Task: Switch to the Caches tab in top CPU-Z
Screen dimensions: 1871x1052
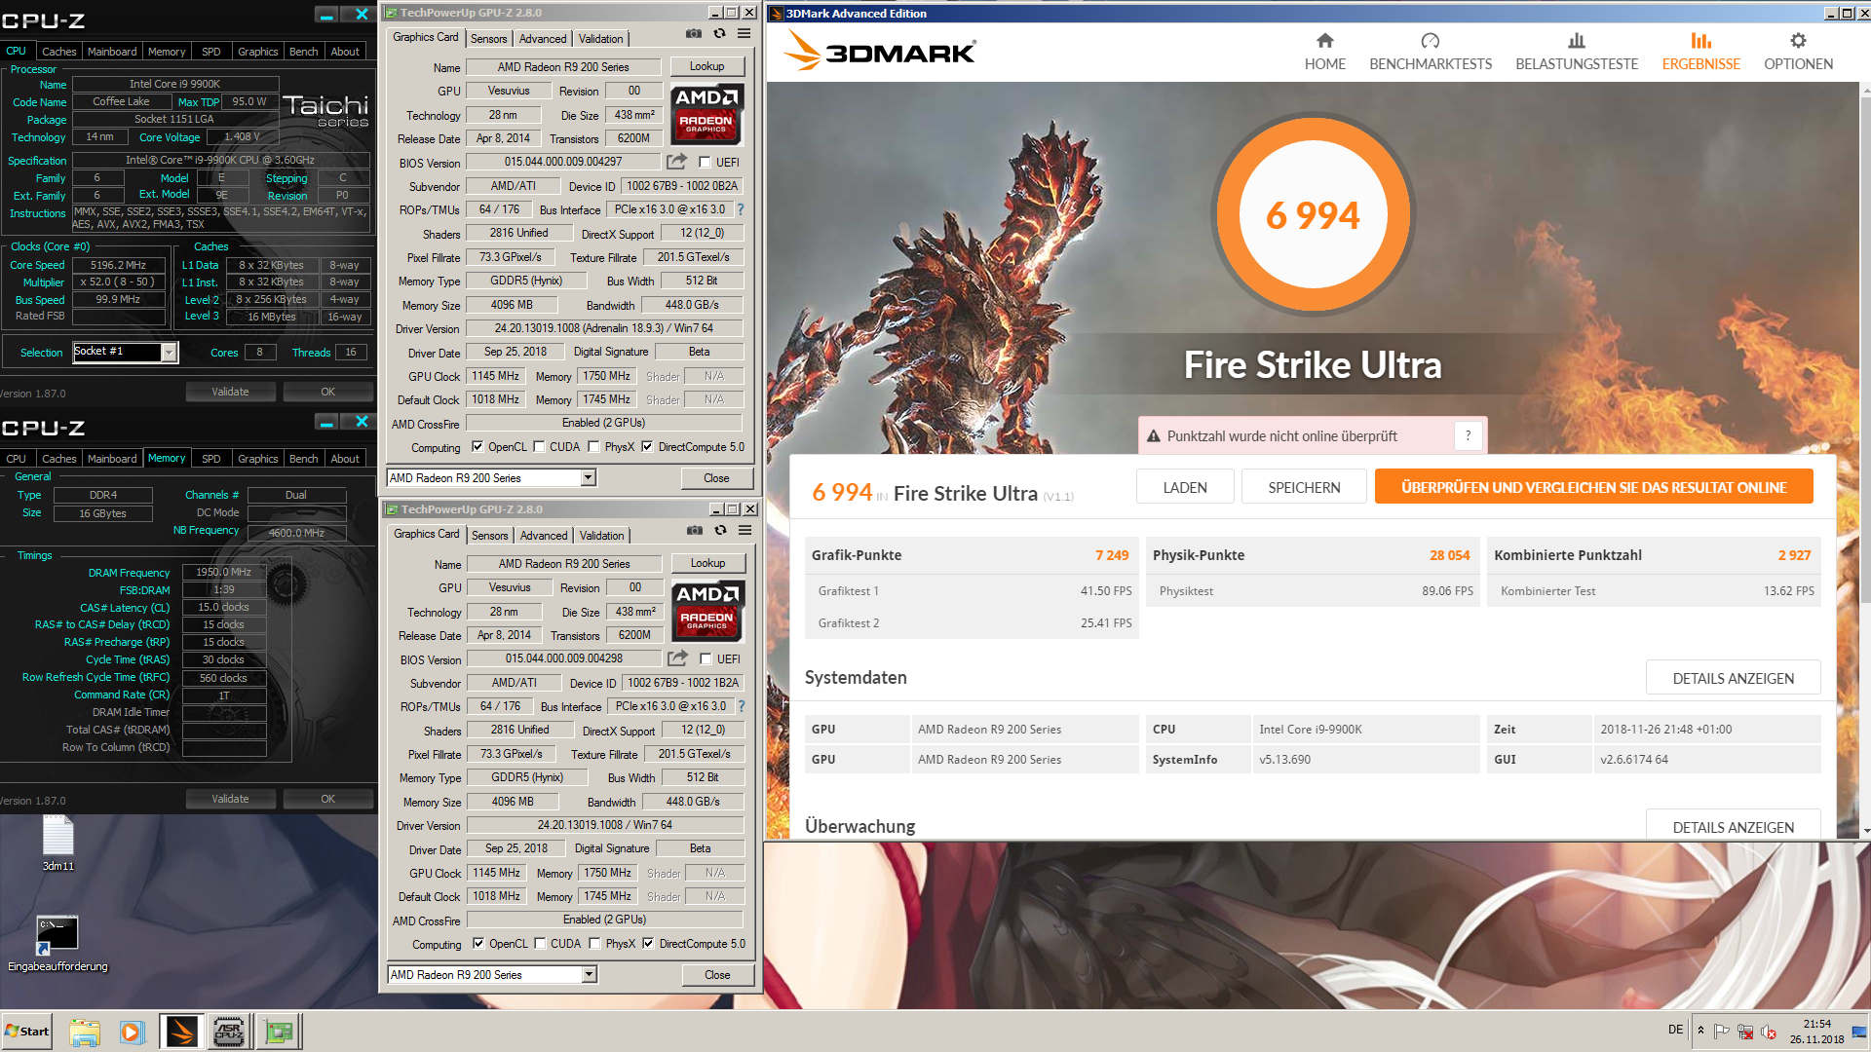Action: coord(58,52)
